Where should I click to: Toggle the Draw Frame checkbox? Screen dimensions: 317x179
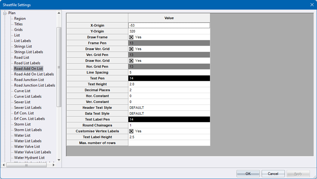[131, 37]
